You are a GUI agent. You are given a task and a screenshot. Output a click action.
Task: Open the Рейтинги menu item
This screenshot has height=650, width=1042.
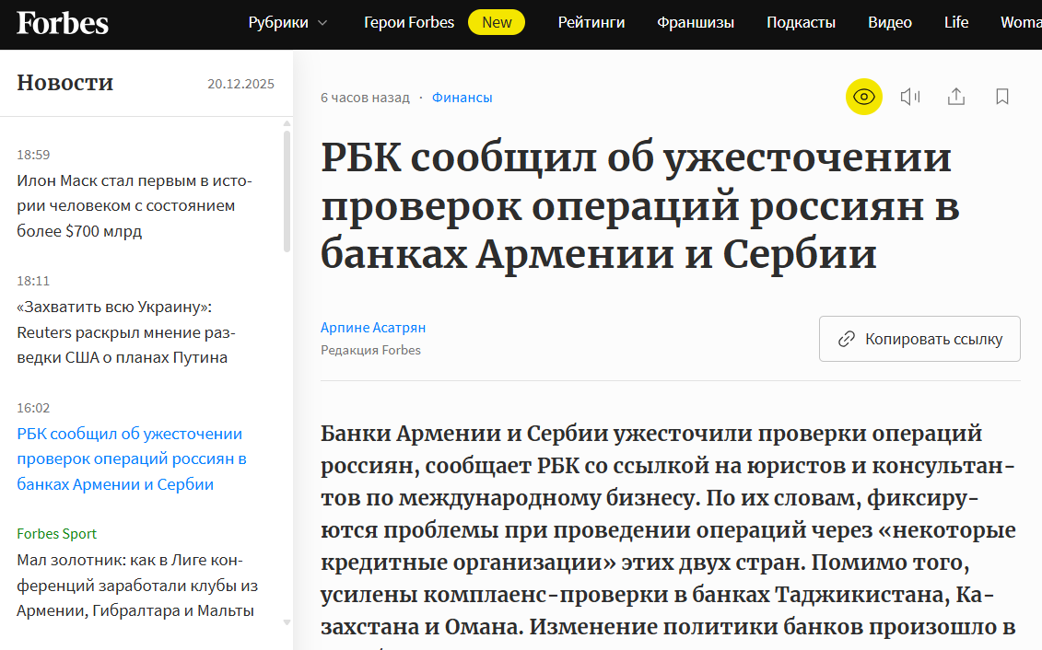[591, 23]
